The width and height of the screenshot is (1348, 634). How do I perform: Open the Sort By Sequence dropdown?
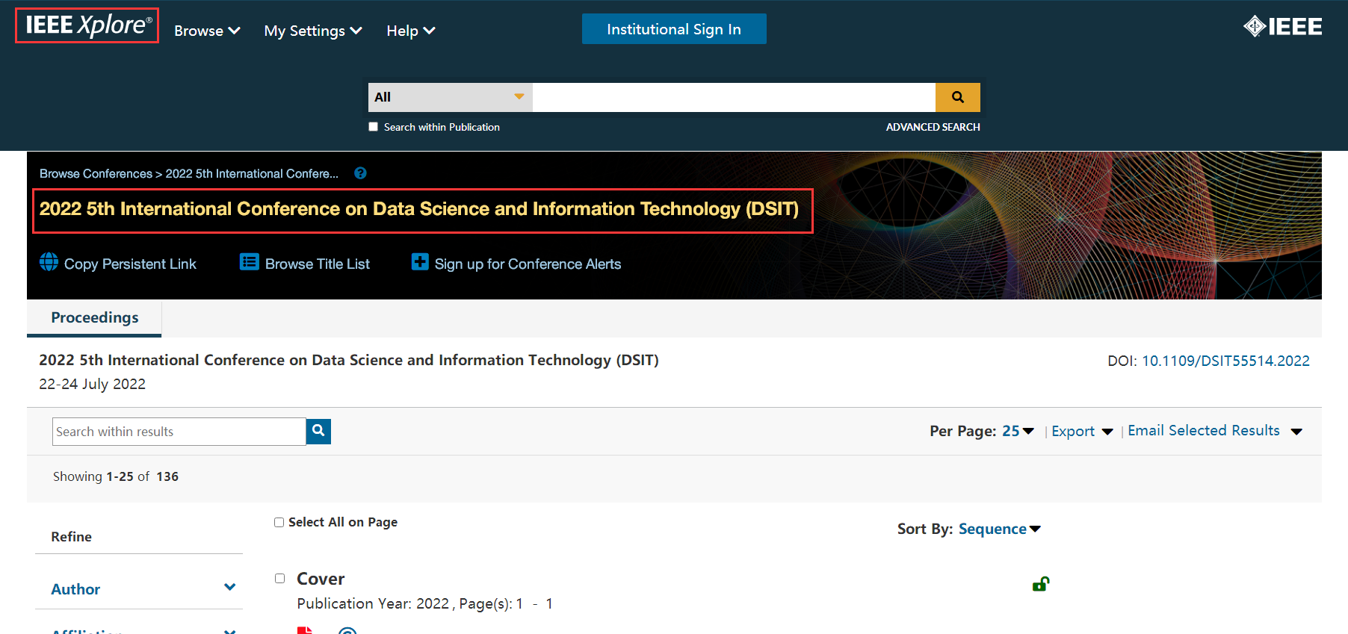(999, 529)
